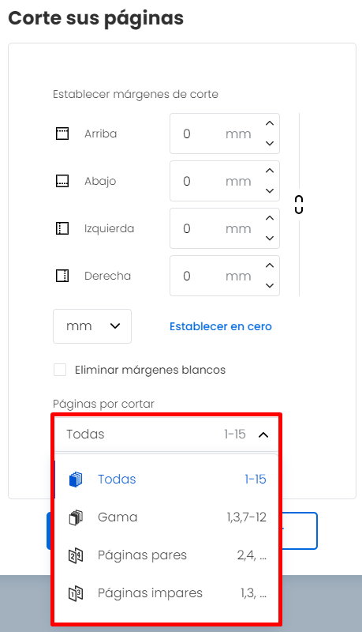Screen dimensions: 362x632
Task: Click the left margin icon beside Izquierda
Action: pos(62,228)
